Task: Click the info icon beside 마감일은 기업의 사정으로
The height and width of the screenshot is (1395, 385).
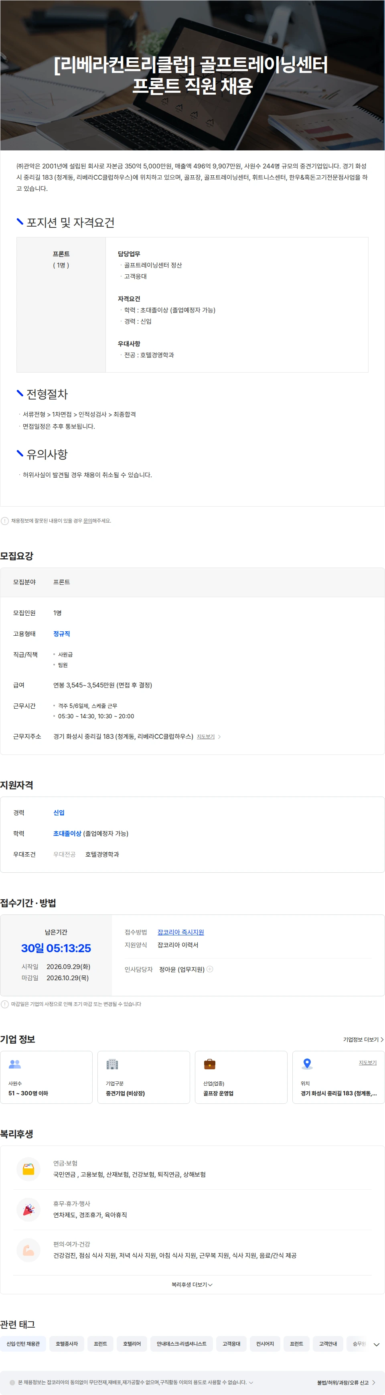Action: pyautogui.click(x=5, y=1004)
